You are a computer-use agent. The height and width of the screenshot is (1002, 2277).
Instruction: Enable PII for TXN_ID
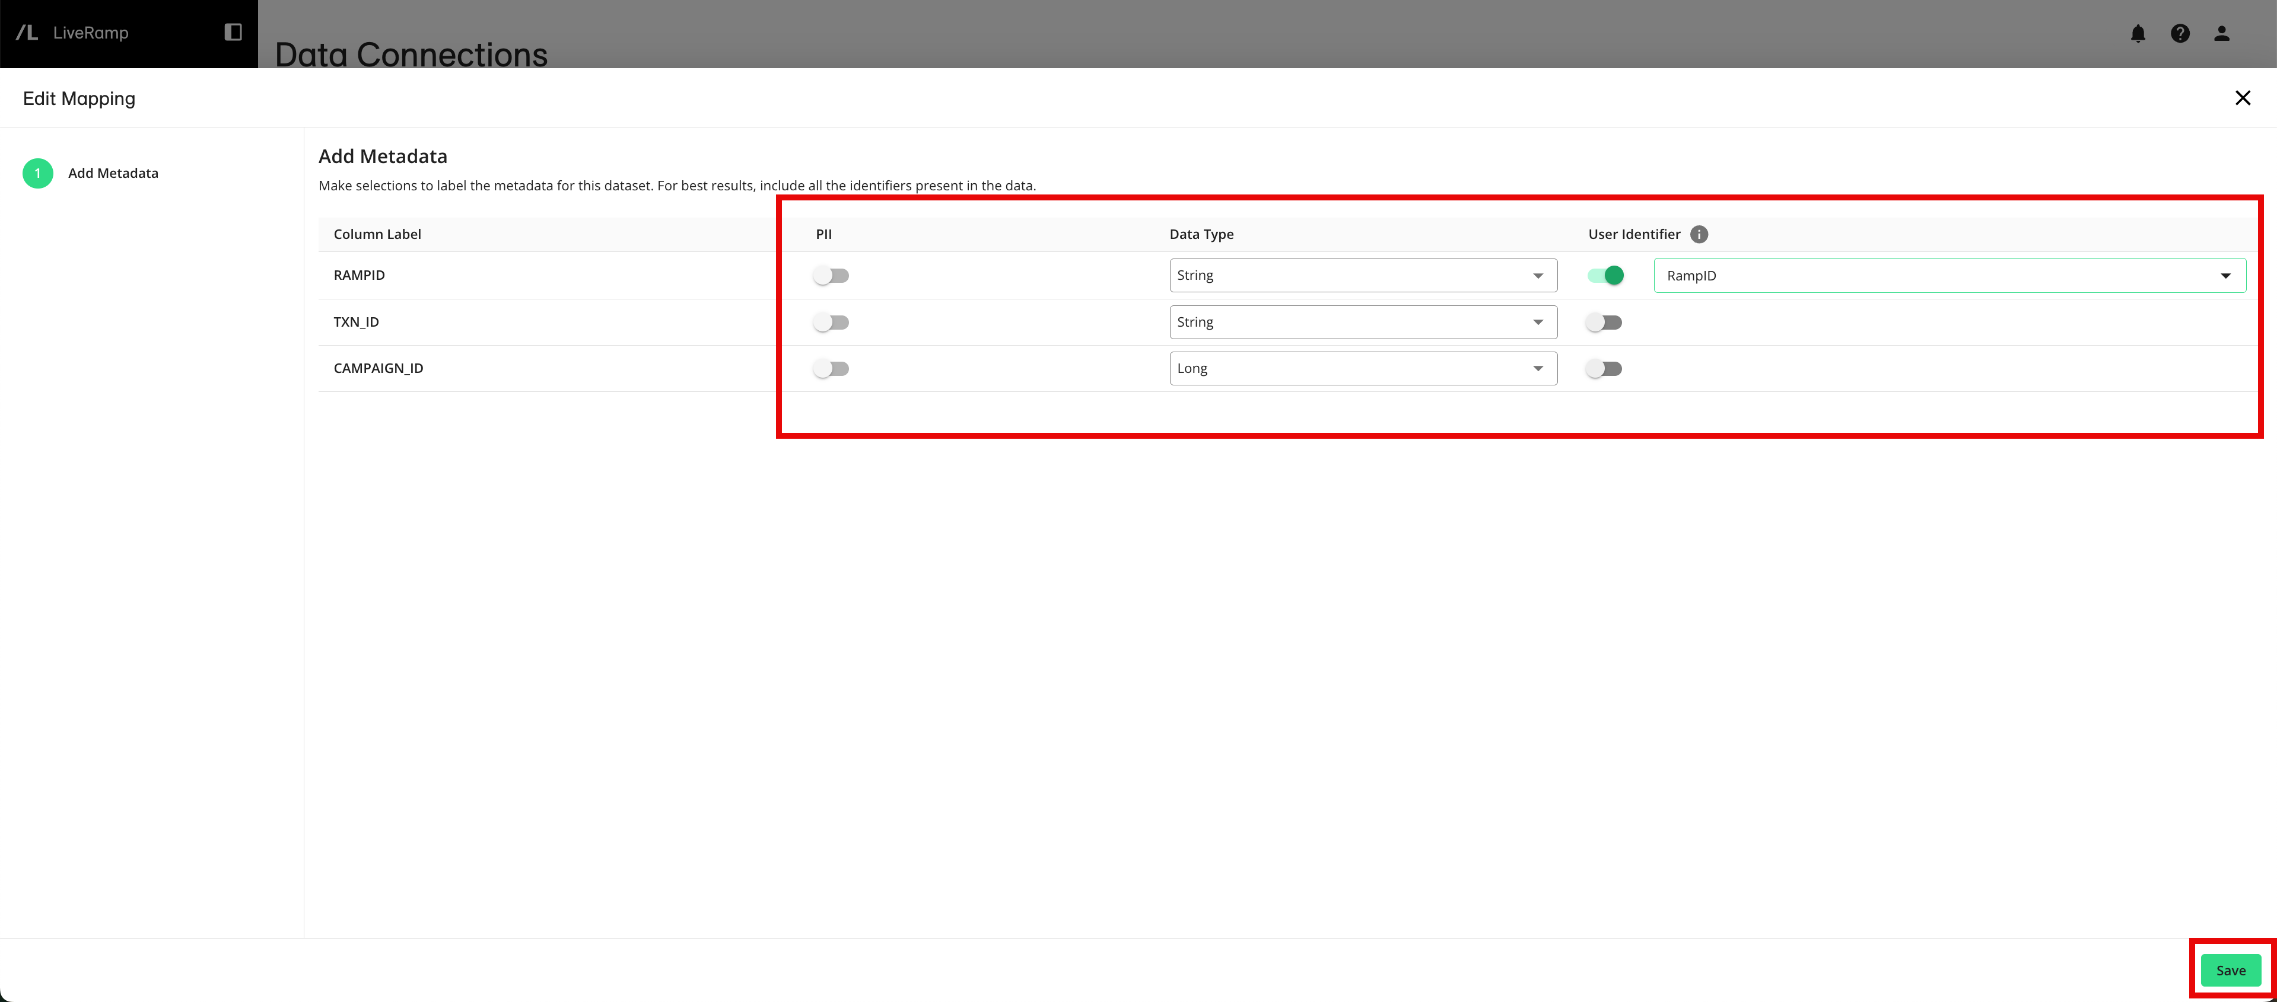coord(831,321)
